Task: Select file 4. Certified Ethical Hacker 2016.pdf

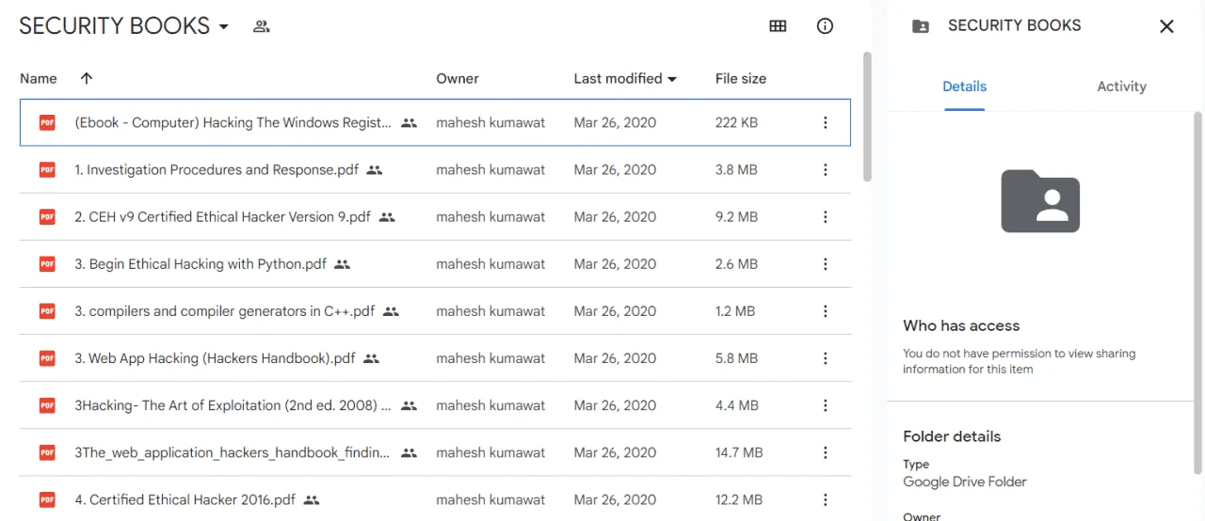Action: [435, 499]
